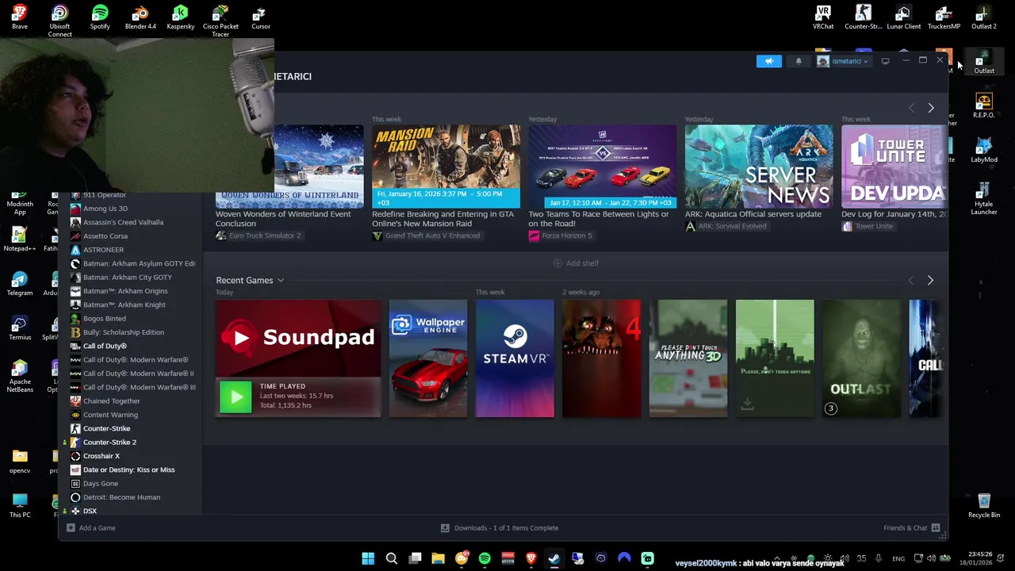The image size is (1015, 571).
Task: Click the Euro Truck Simulator 2 link
Action: [259, 236]
